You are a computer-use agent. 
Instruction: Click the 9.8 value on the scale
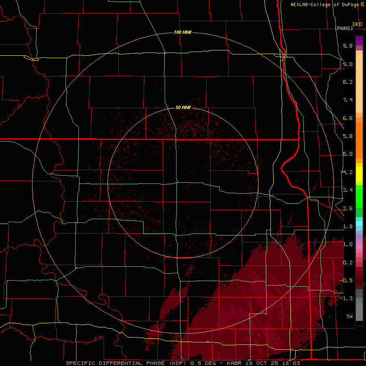click(x=348, y=46)
